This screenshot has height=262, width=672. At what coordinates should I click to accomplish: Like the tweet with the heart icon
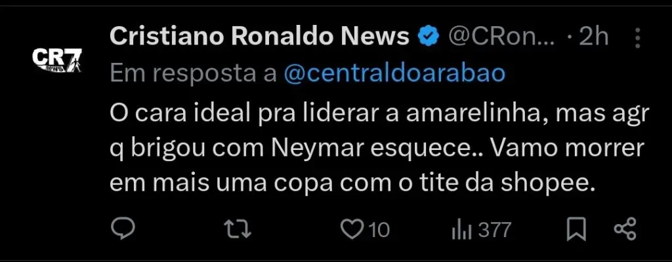(x=354, y=229)
